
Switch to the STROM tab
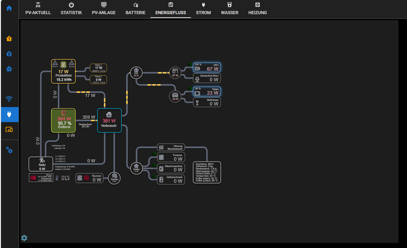pos(203,9)
